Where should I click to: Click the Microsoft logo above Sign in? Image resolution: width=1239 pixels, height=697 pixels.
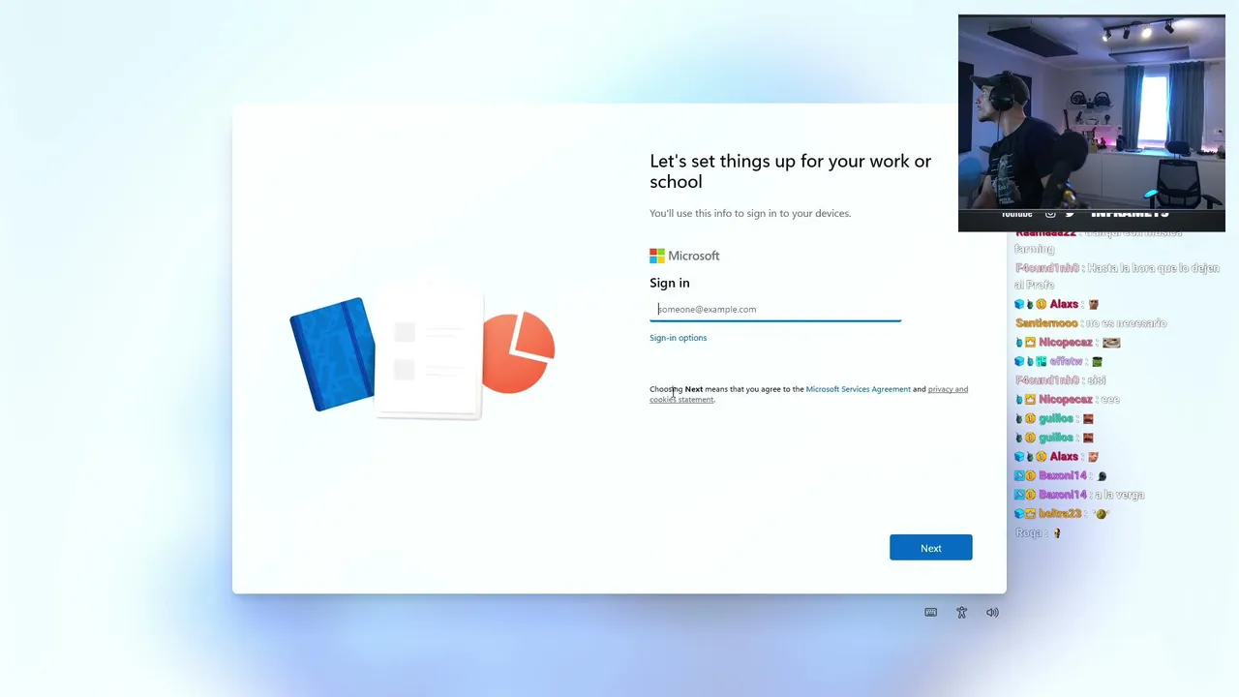[684, 256]
